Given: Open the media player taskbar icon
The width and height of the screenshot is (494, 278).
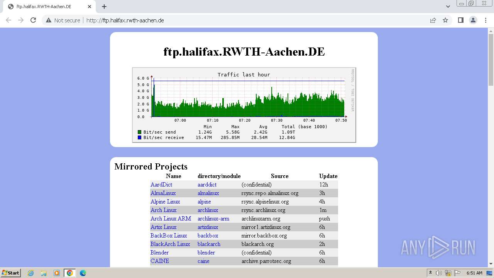Looking at the screenshot, I should 57,273.
